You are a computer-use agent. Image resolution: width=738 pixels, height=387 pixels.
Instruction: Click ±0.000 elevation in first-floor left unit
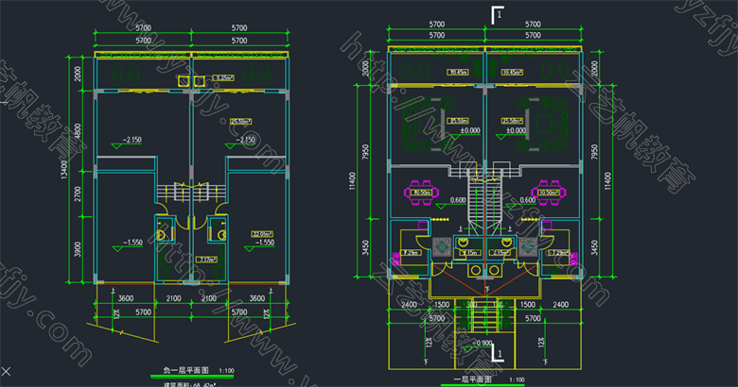tap(470, 130)
